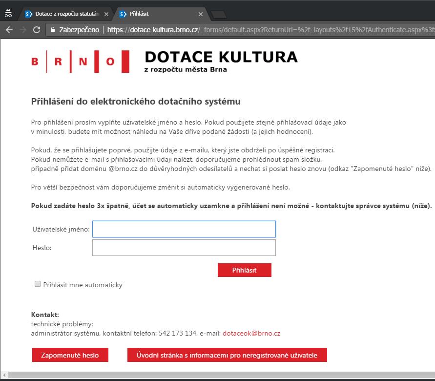This screenshot has height=381, width=435.
Task: Click the horizontal scrollbar left arrow
Action: [4, 375]
